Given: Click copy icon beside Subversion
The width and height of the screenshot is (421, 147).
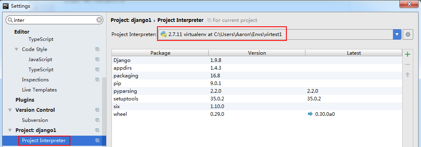Looking at the screenshot, I should (98, 120).
